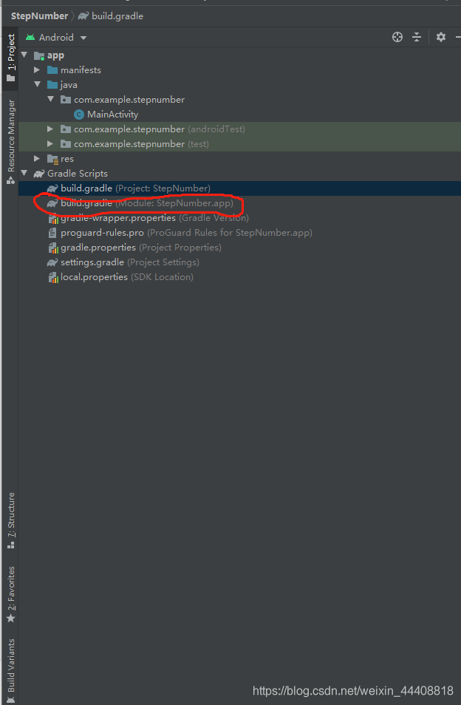Click the main com.example.stepnumber package icon
This screenshot has height=705, width=461.
[x=66, y=99]
